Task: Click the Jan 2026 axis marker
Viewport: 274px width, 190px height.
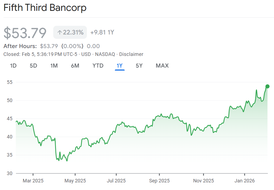Action: 245,180
